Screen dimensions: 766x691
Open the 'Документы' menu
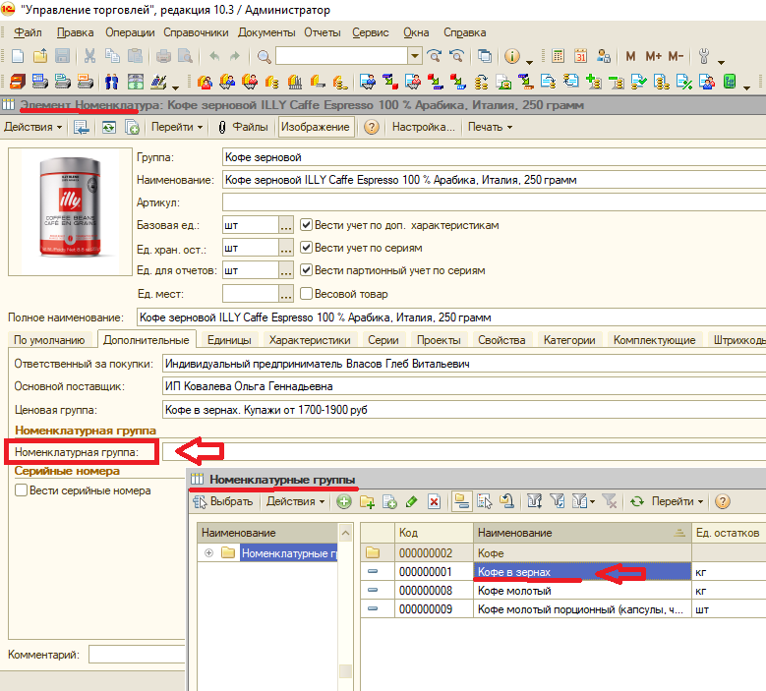(x=266, y=32)
